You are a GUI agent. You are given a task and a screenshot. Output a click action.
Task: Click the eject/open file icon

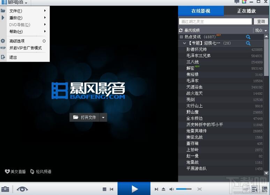pos(164,189)
